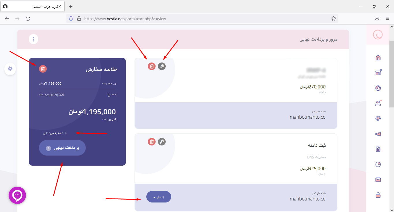Open the home icon in the sidebar
The image size is (394, 212).
[x=378, y=58]
